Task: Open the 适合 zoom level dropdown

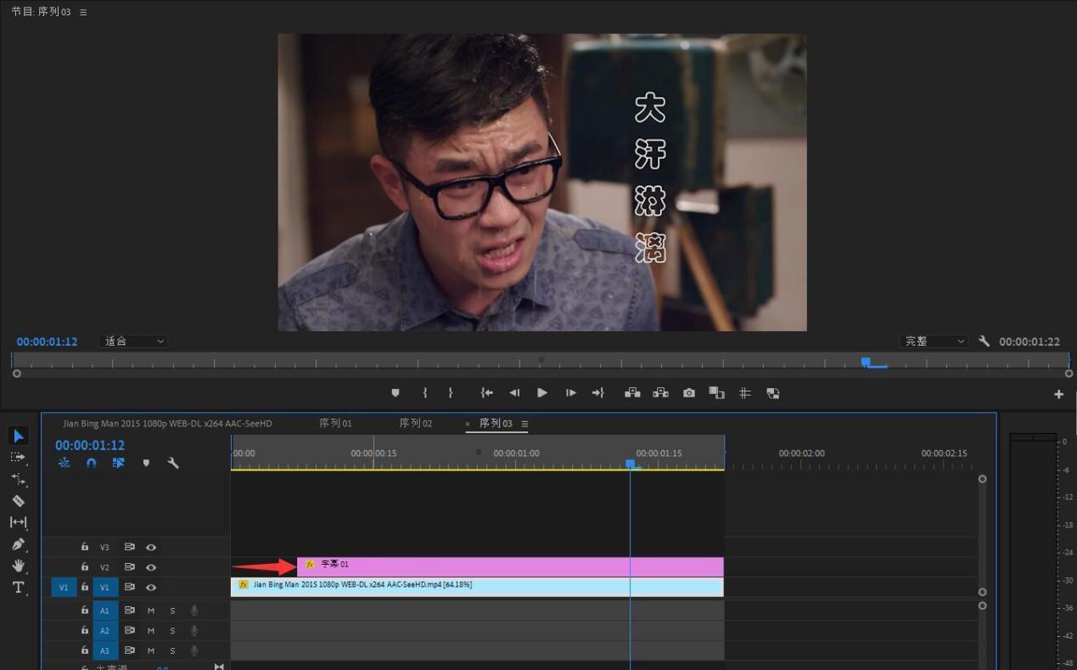Action: 134,341
